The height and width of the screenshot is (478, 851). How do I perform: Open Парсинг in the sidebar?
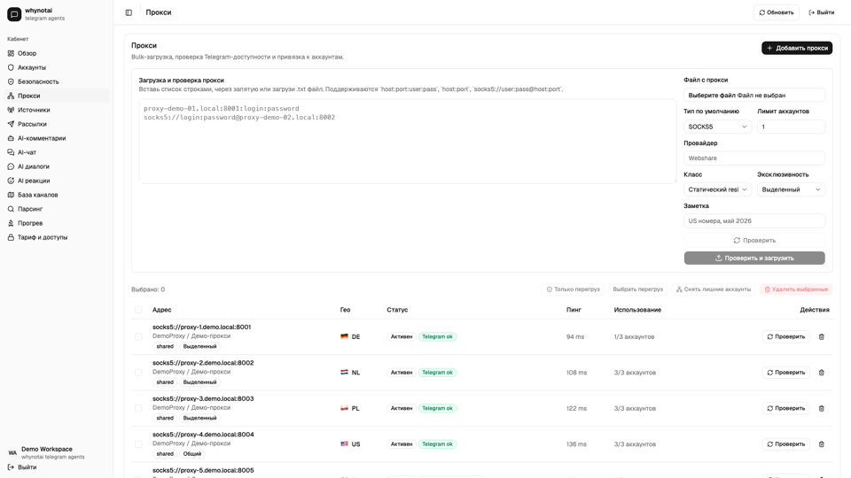[x=57, y=209]
